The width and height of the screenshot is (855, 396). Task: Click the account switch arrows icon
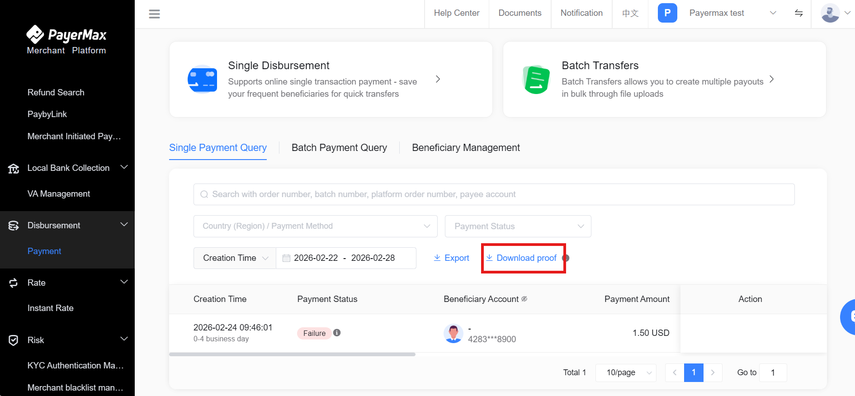pos(798,13)
